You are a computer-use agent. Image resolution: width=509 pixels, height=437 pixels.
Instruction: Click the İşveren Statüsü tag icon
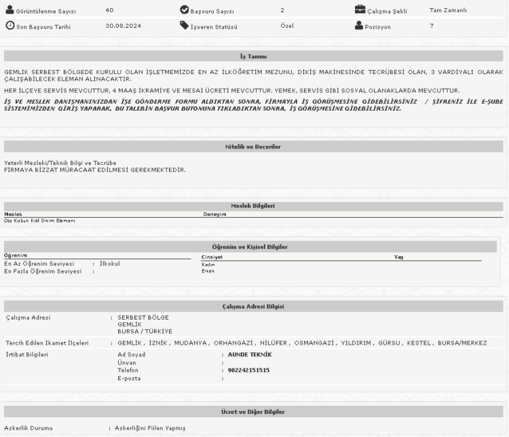click(184, 26)
